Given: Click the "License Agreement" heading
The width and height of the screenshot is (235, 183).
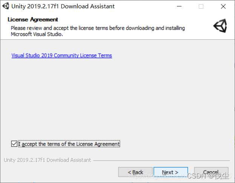Looking at the screenshot, I should (x=33, y=20).
